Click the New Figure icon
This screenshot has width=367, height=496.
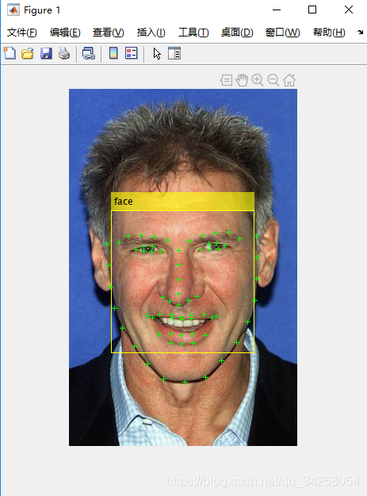(x=10, y=53)
